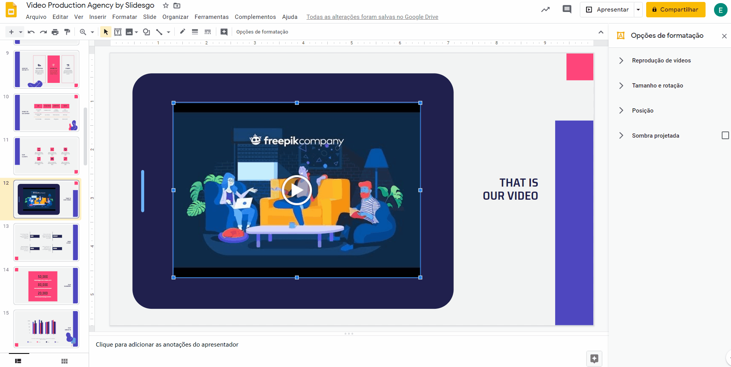Select slide 13 thumbnail

(x=47, y=242)
